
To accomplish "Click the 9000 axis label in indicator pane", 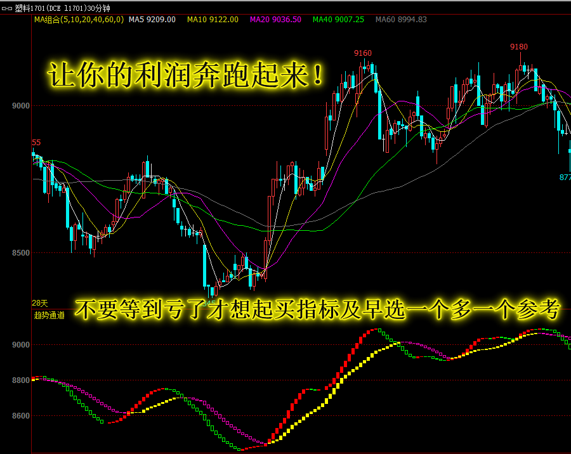I will (x=21, y=345).
